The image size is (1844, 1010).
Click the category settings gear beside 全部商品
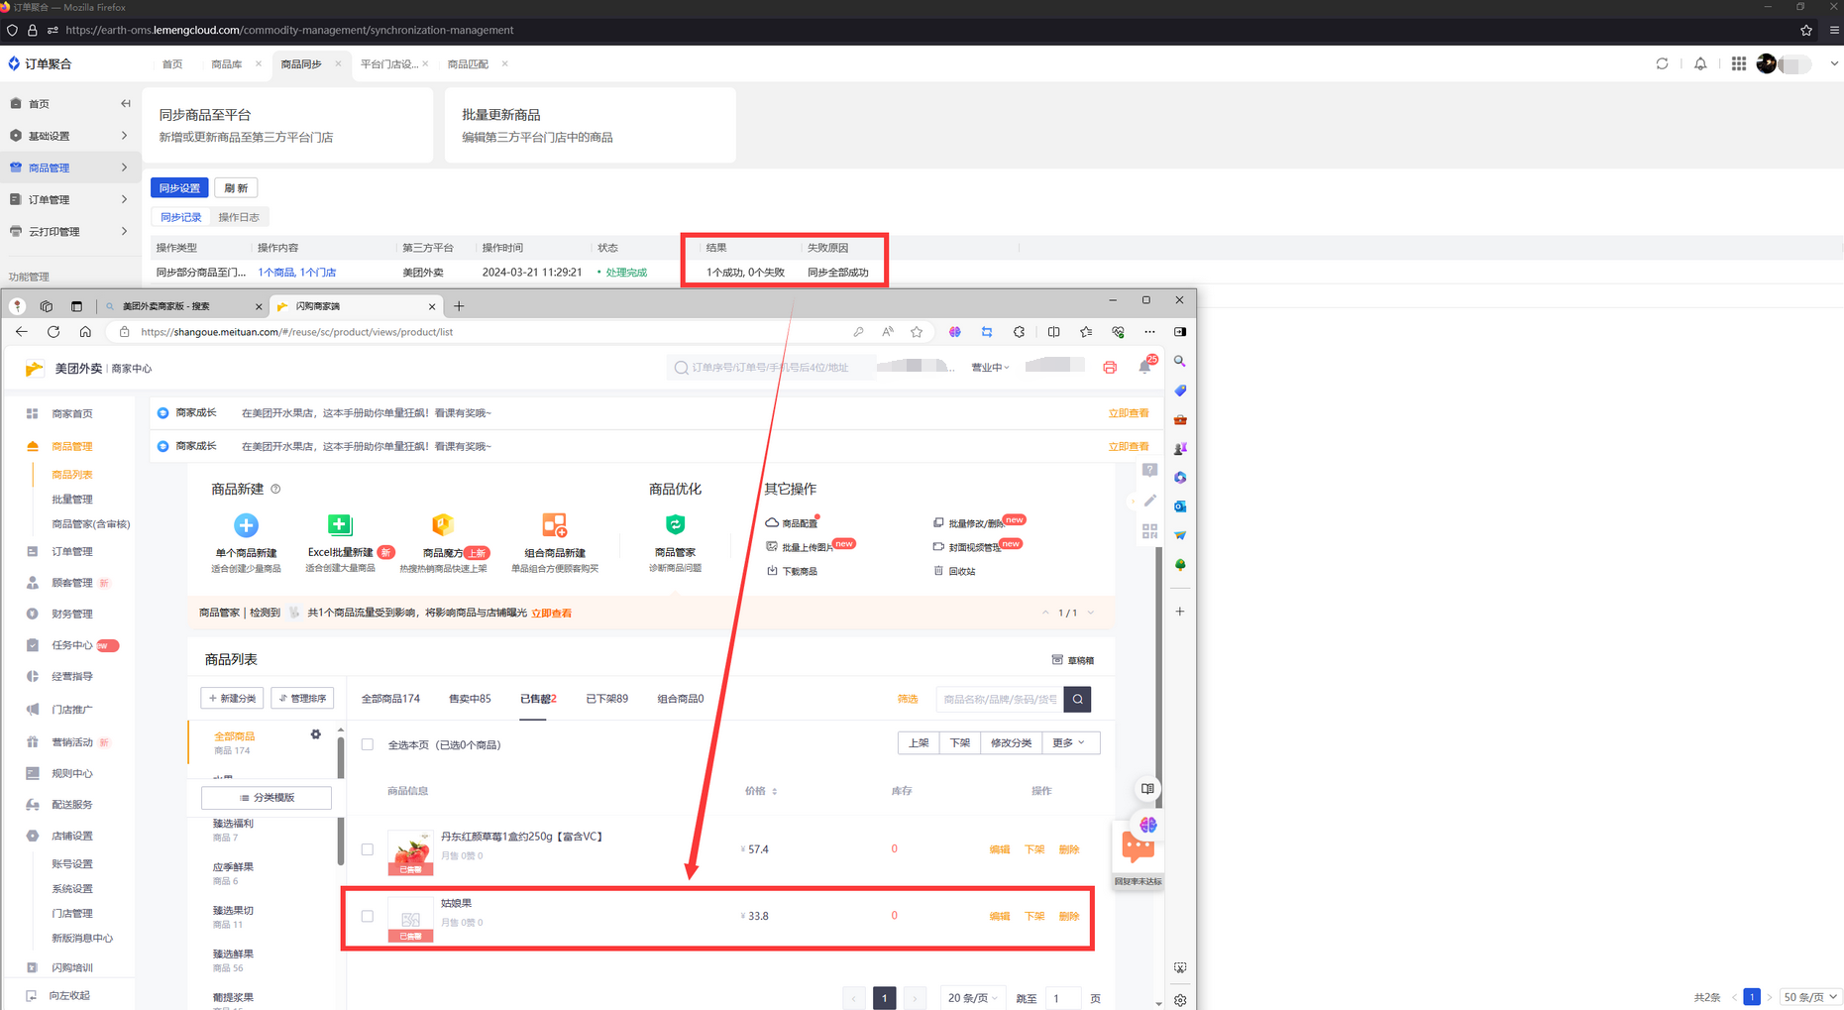[316, 734]
